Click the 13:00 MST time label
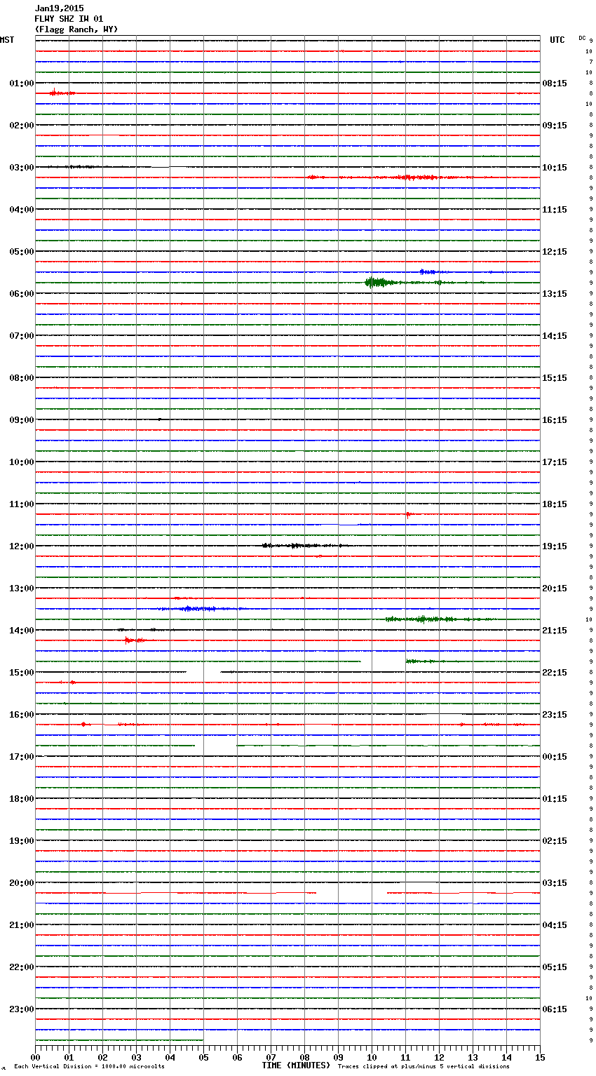The image size is (596, 1076). (21, 589)
